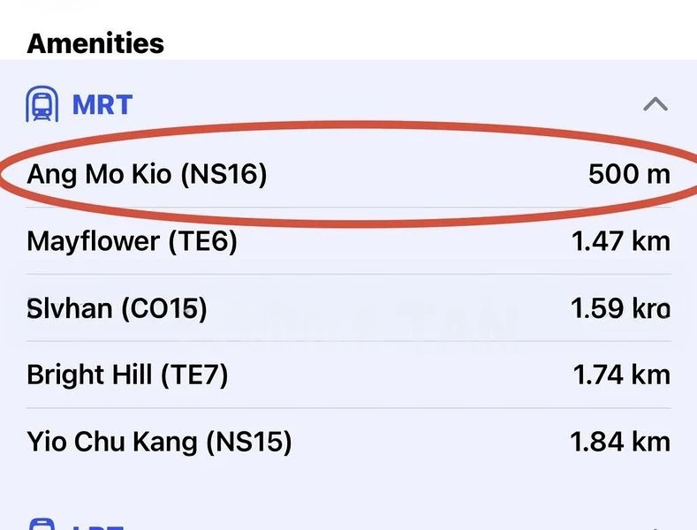This screenshot has width=697, height=530.
Task: Tap the 1.59 km distance value
Action: [x=621, y=308]
